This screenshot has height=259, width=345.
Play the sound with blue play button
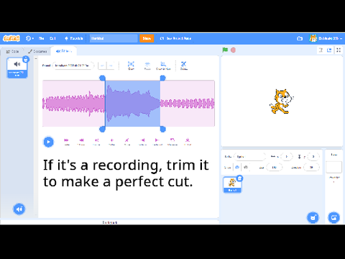pyautogui.click(x=48, y=142)
